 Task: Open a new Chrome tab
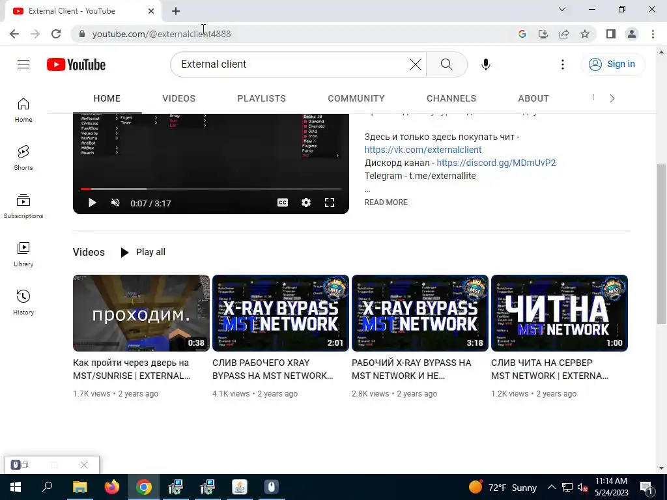click(176, 11)
